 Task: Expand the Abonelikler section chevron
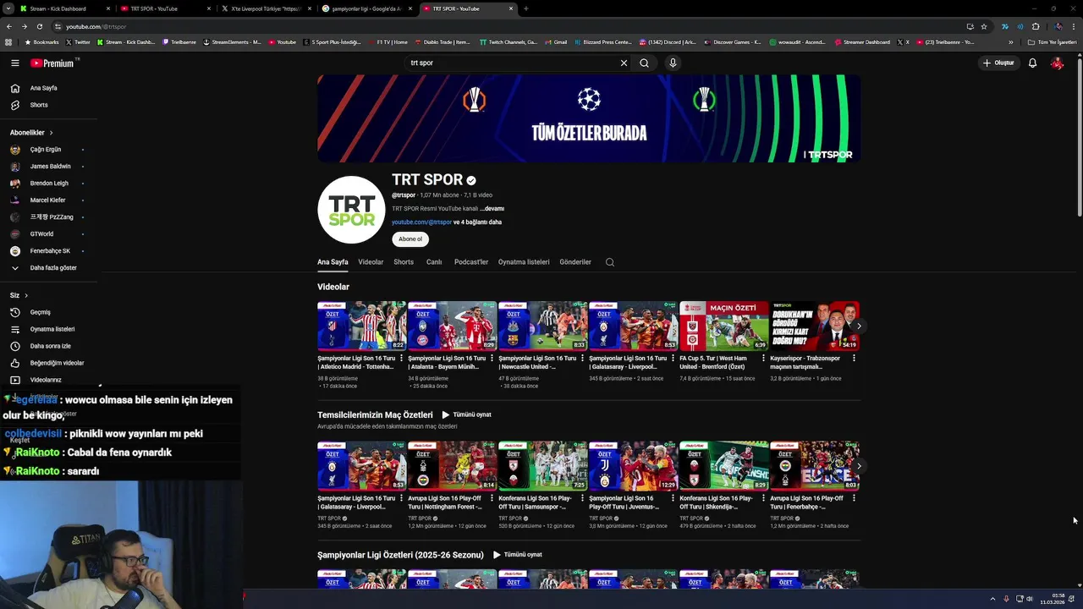(x=51, y=133)
